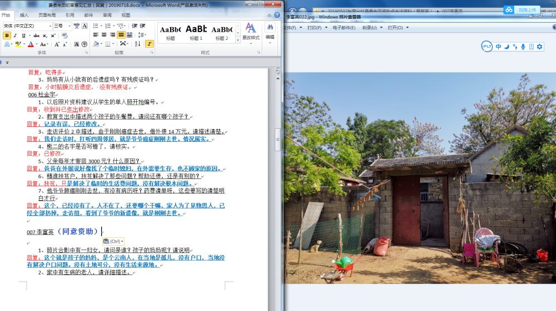Image resolution: width=556 pixels, height=311 pixels.
Task: Click the align right icon
Action: click(x=112, y=34)
